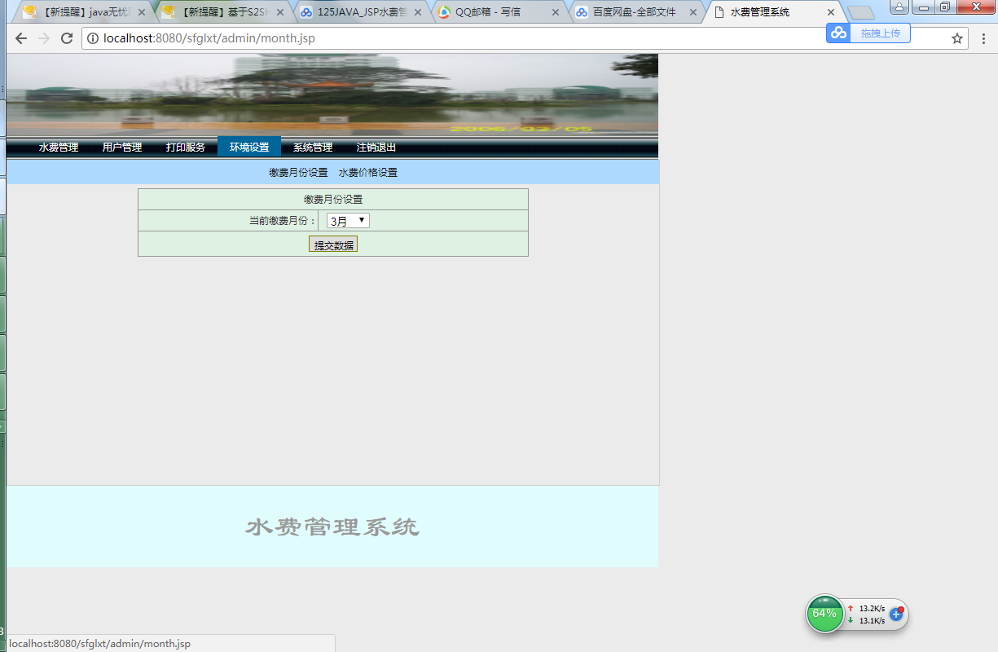Click the 13.2K/s upload speed text
This screenshot has width=998, height=652.
[x=872, y=608]
